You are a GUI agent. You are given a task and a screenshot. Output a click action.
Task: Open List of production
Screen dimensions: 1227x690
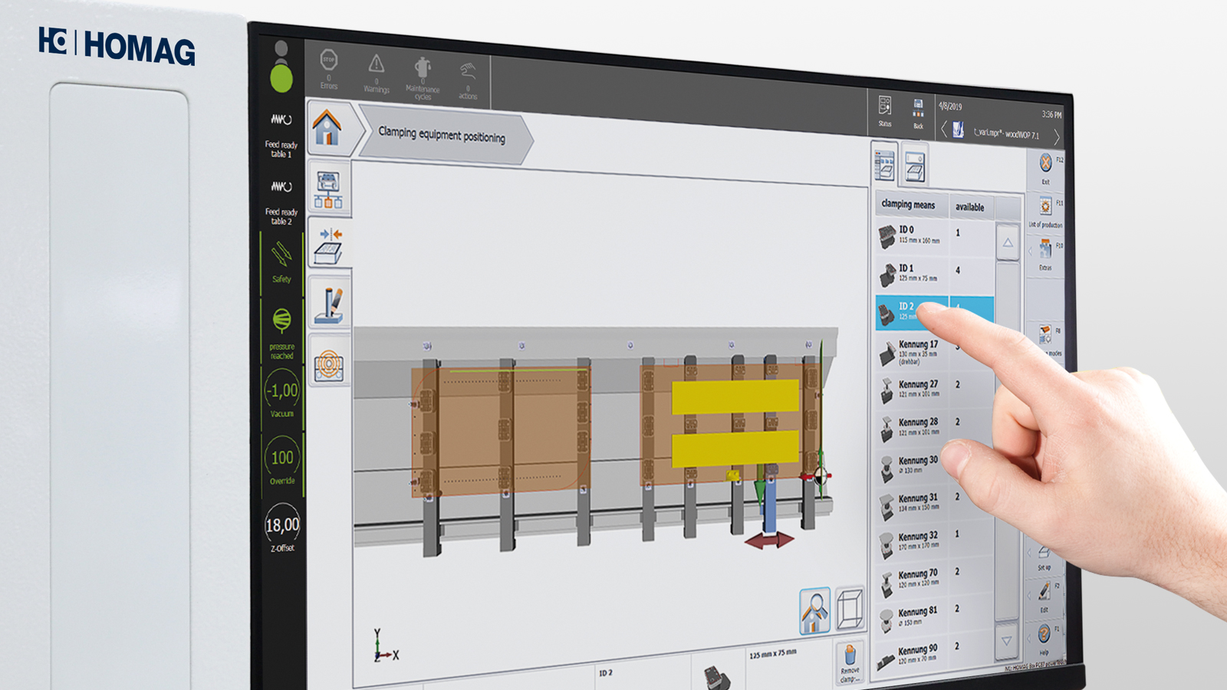pos(1045,208)
